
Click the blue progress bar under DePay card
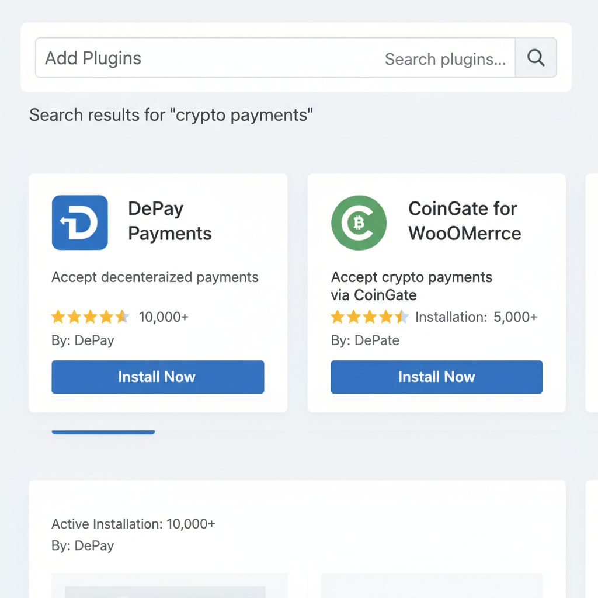coord(103,432)
